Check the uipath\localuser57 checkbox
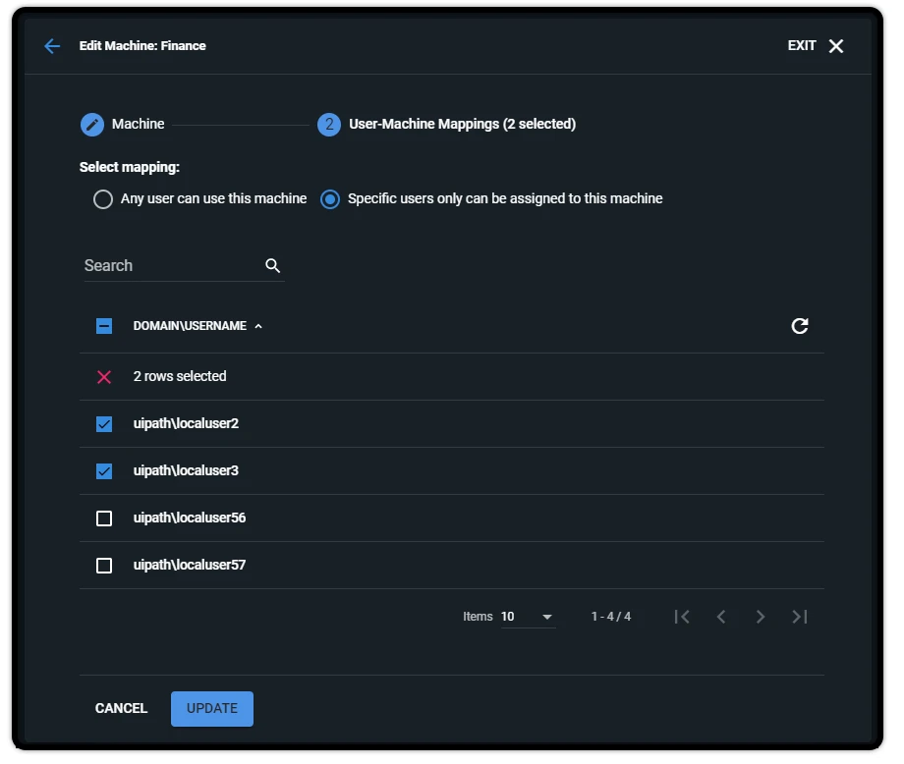 [104, 566]
